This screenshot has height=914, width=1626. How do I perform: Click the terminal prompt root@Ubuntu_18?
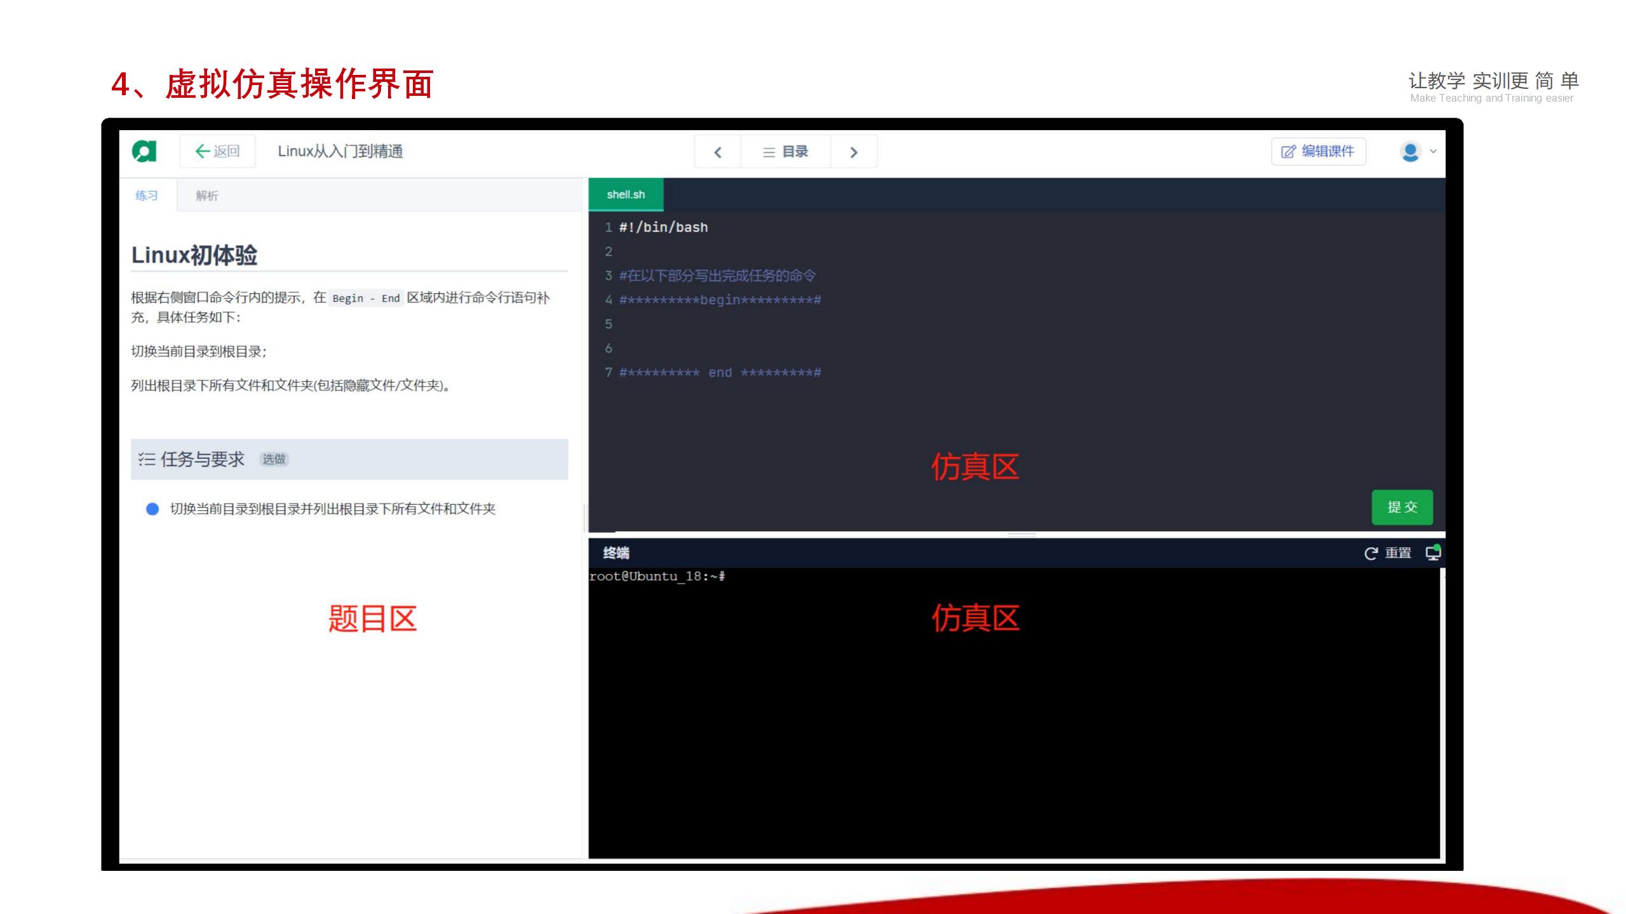pos(657,576)
